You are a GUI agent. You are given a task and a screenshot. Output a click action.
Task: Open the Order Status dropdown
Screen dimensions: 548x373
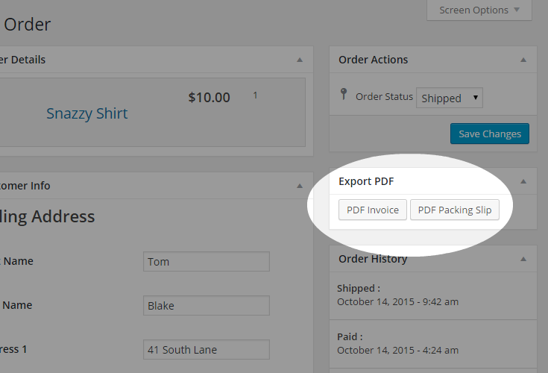click(450, 98)
